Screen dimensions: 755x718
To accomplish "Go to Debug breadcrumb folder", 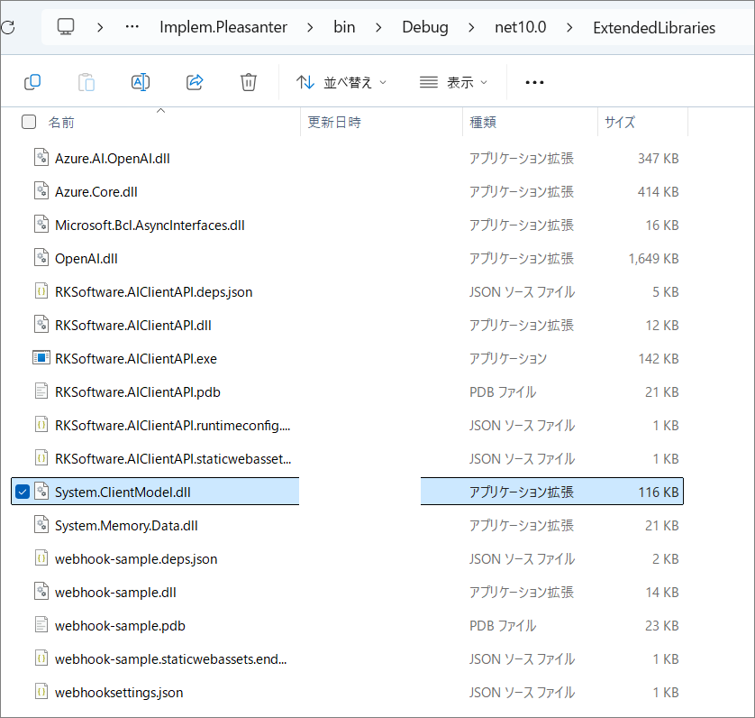I will (x=425, y=27).
